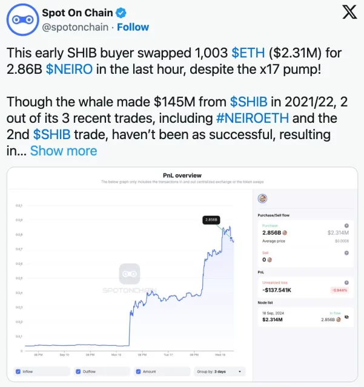Toggle the Amount checkbox

(x=139, y=371)
